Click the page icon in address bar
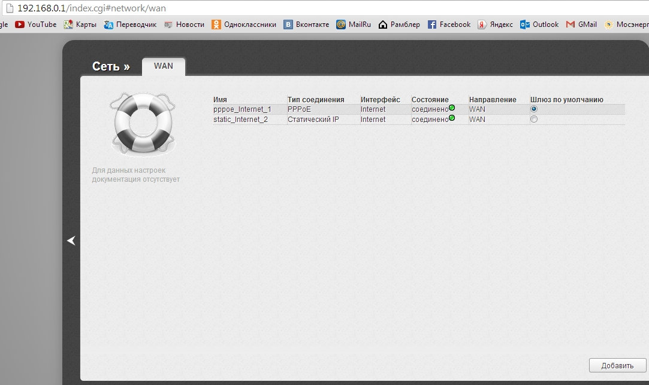The width and height of the screenshot is (649, 385). coord(10,8)
